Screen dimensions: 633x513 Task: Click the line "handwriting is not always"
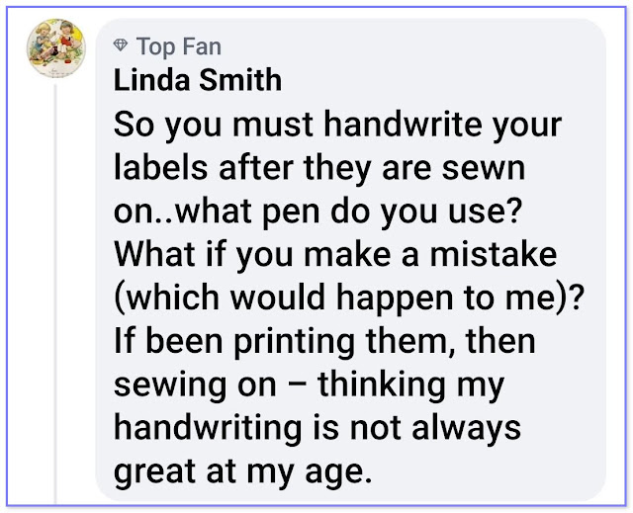[317, 429]
